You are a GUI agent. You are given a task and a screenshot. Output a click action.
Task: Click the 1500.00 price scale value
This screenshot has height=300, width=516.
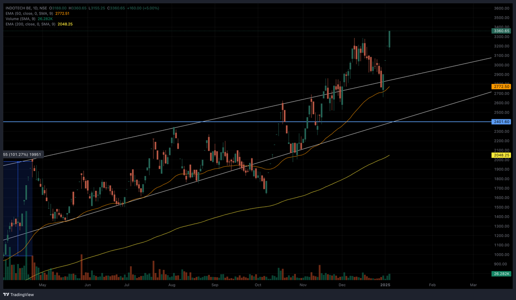(x=502, y=207)
